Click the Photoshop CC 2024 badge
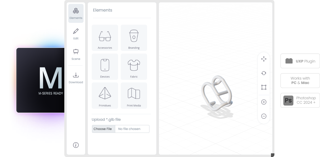The width and height of the screenshot is (320, 157). click(300, 100)
